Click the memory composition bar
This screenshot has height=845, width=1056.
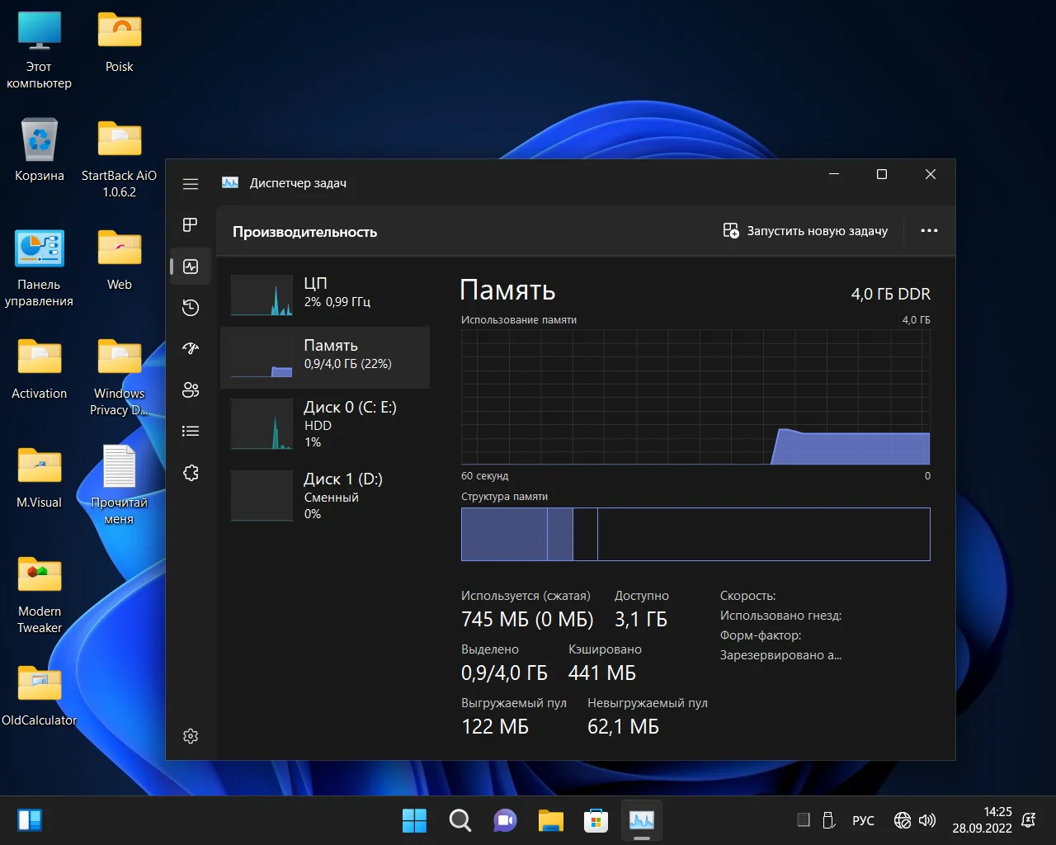(695, 534)
